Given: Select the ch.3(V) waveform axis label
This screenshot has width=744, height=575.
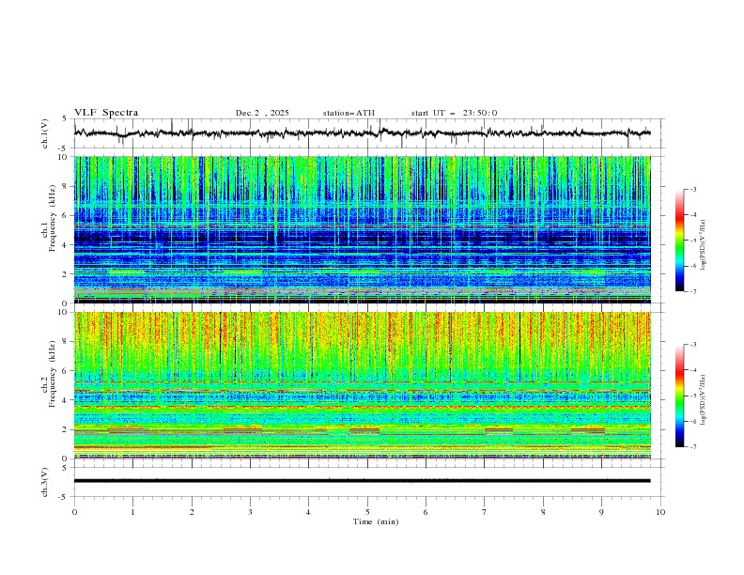Looking at the screenshot, I should (46, 481).
